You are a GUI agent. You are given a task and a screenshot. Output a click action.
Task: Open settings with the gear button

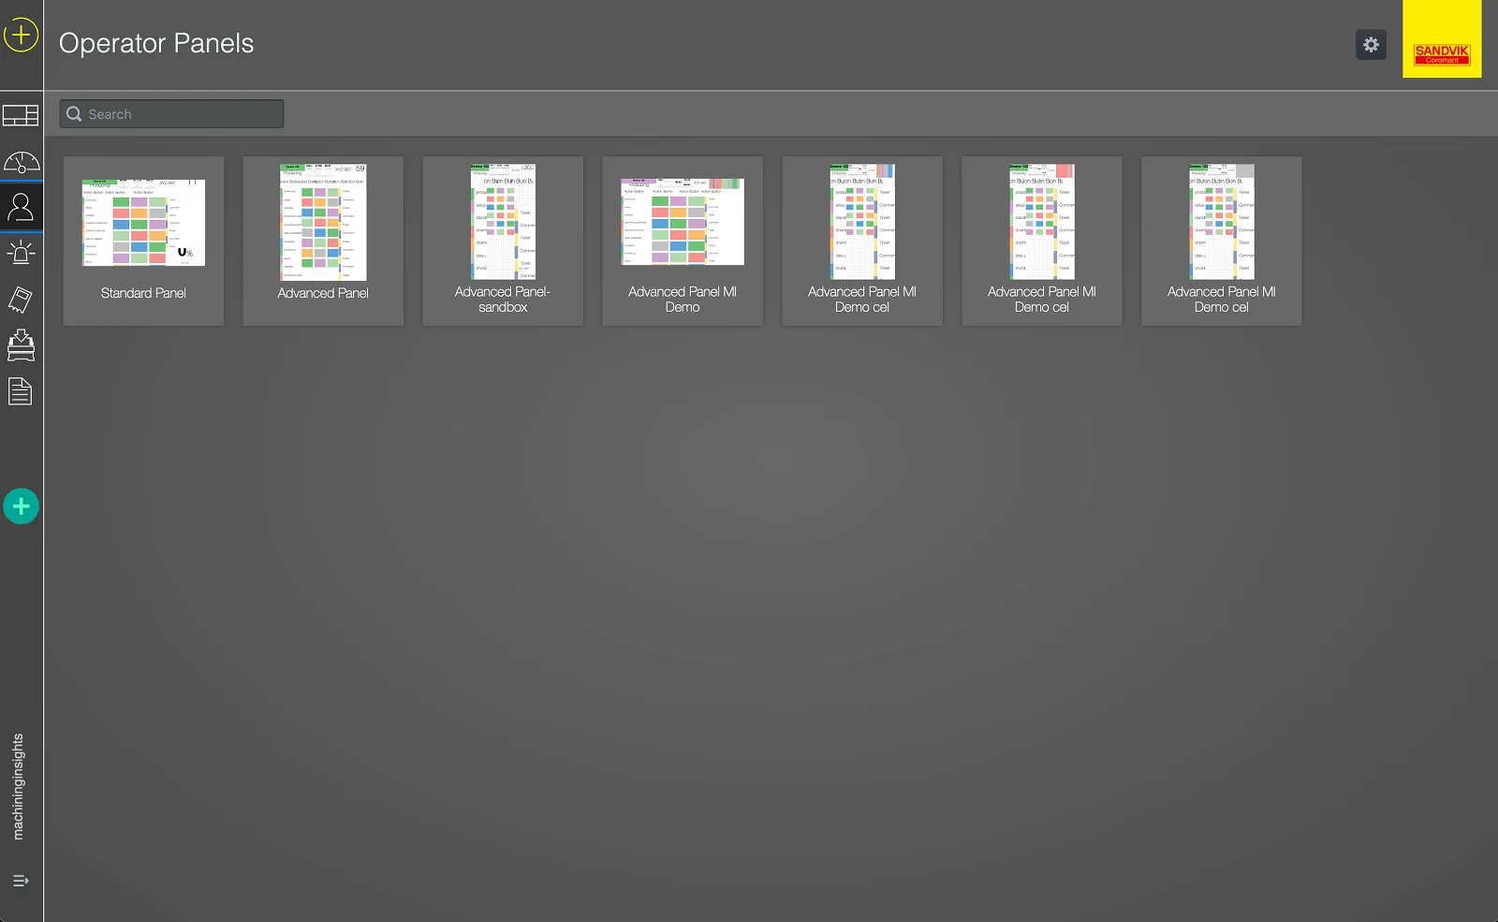[1371, 44]
